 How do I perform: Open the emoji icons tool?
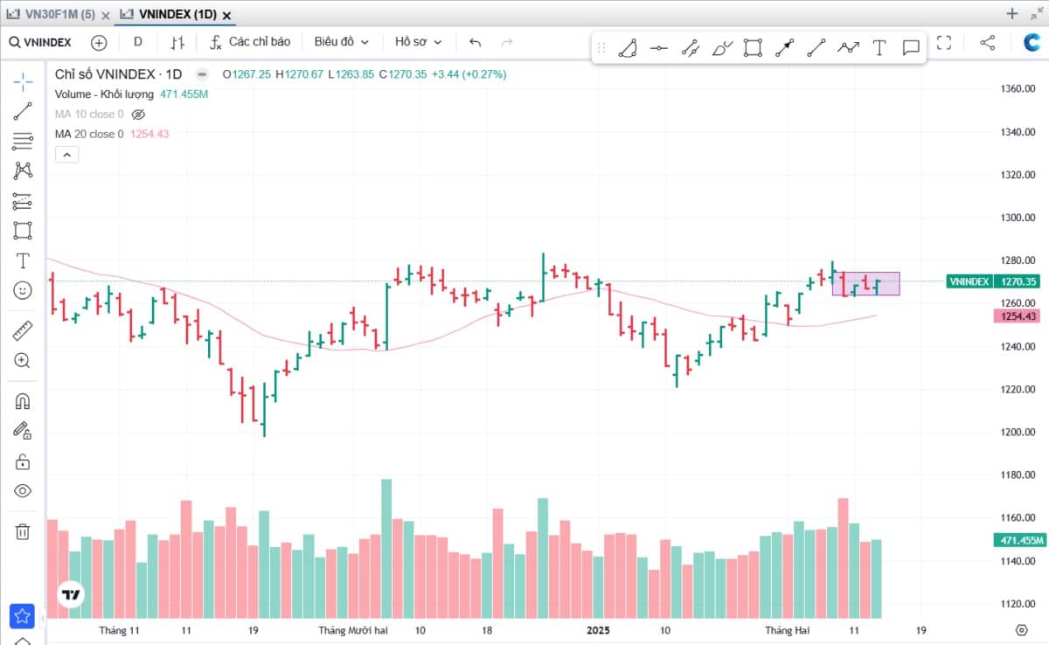tap(23, 290)
